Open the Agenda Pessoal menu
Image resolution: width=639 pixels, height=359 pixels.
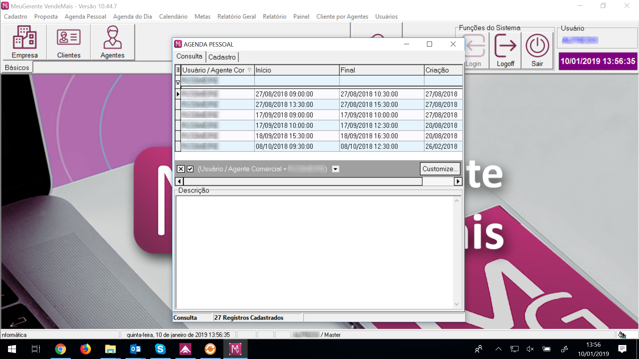point(85,16)
